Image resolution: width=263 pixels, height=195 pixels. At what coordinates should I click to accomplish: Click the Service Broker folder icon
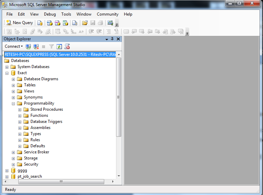pos(19,152)
